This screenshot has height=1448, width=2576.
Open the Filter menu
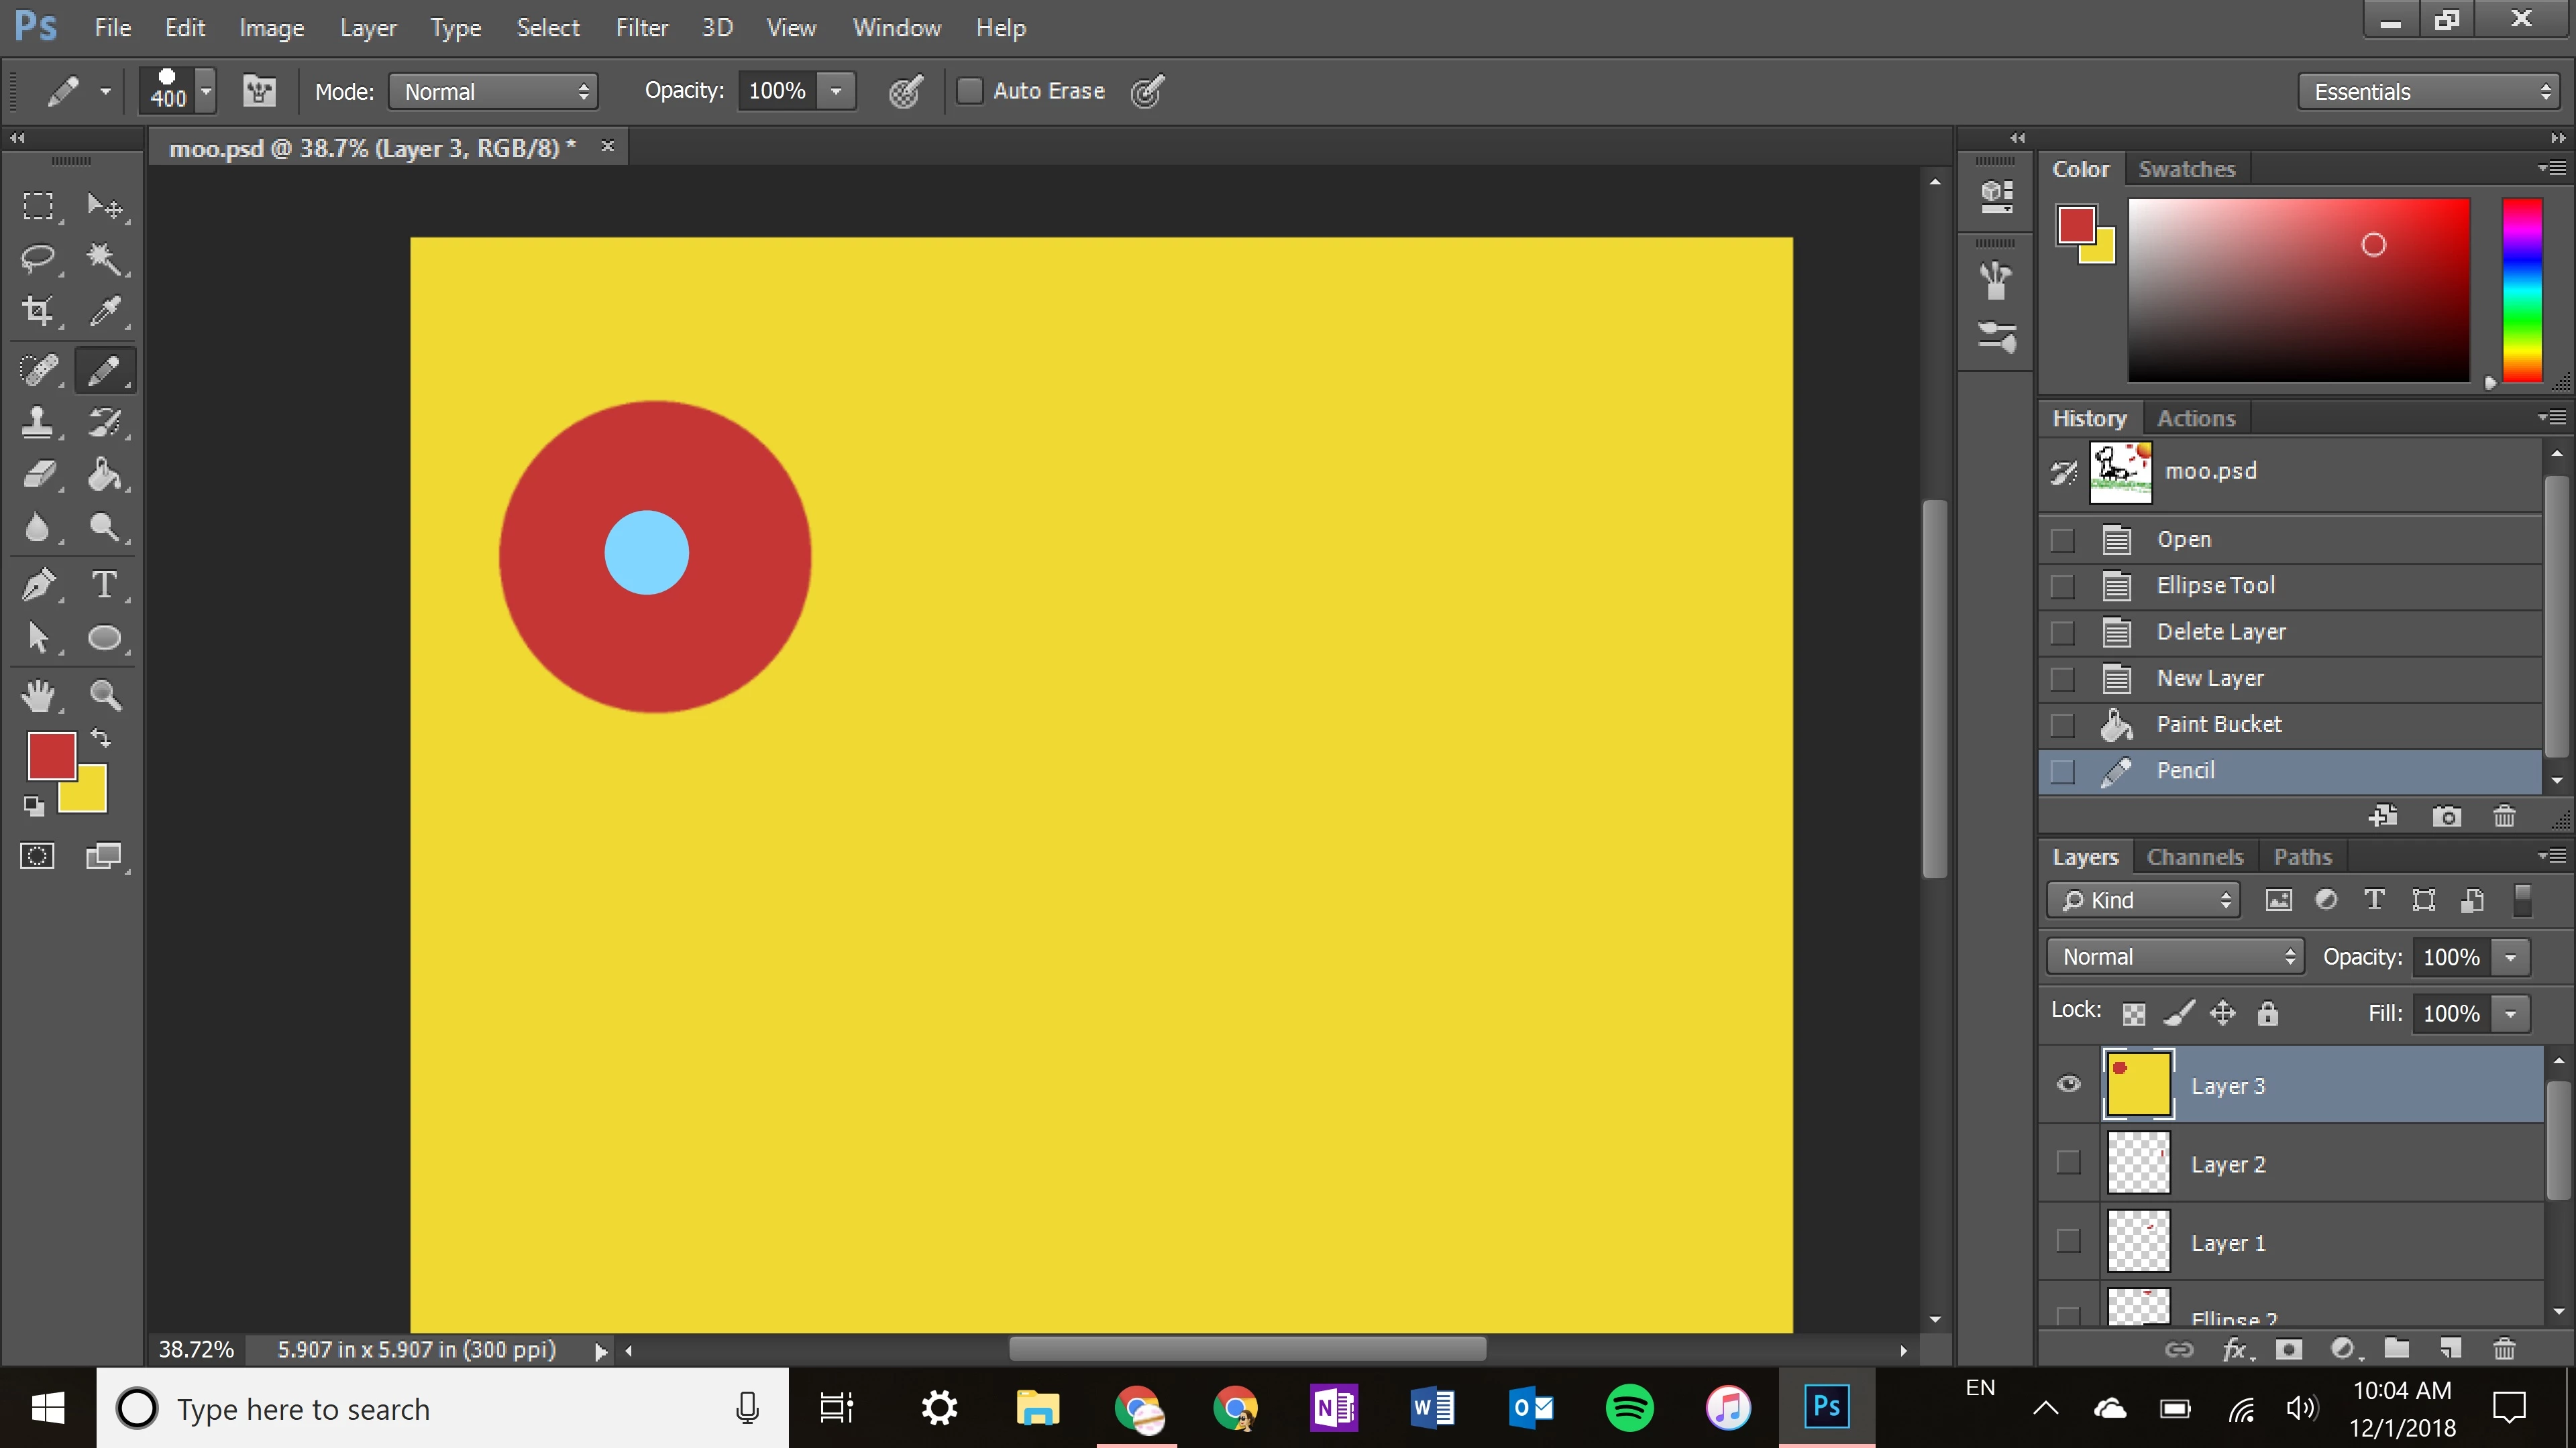point(641,28)
